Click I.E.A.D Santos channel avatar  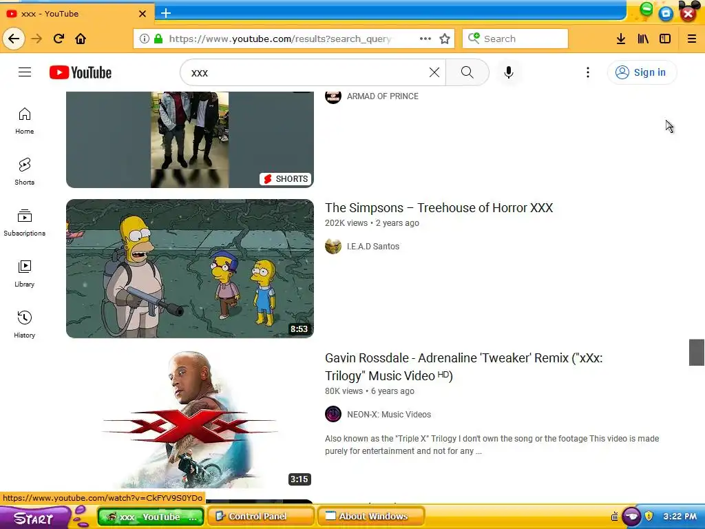333,246
